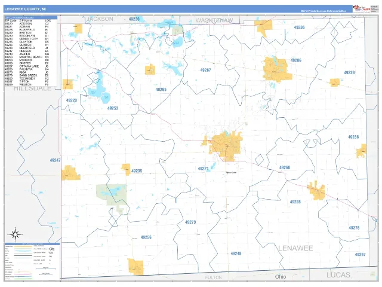Select TIPTON row in ZIP index

pos(27,81)
